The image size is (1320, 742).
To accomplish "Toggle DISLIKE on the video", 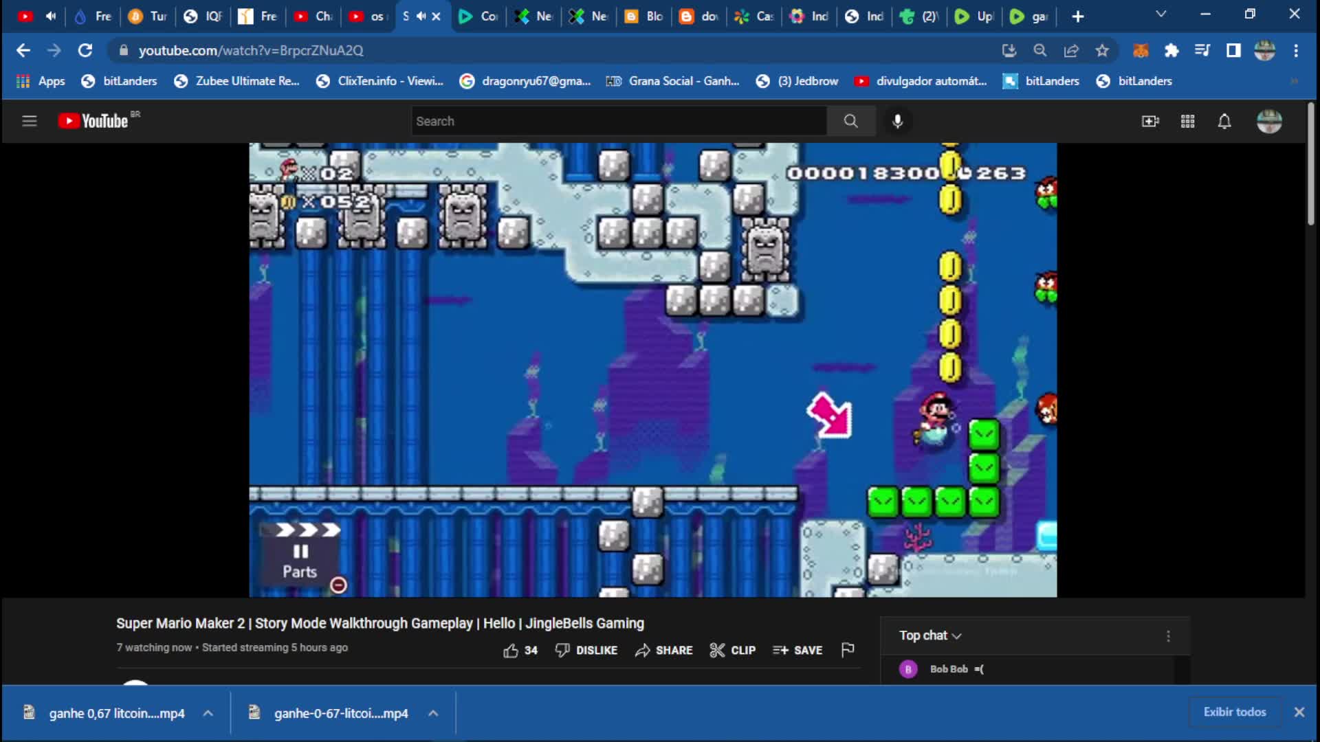I will pos(586,650).
